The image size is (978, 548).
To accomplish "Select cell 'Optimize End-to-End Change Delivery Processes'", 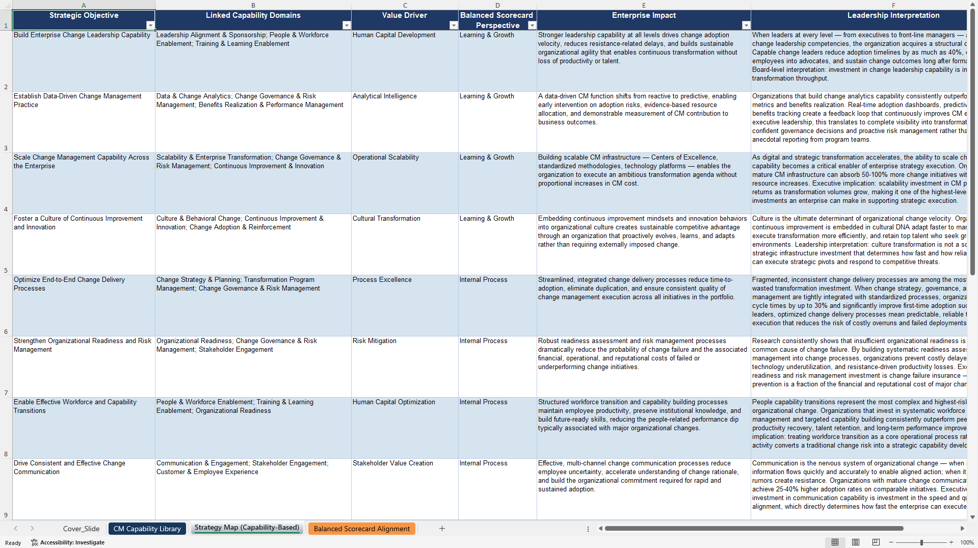I will pyautogui.click(x=84, y=306).
